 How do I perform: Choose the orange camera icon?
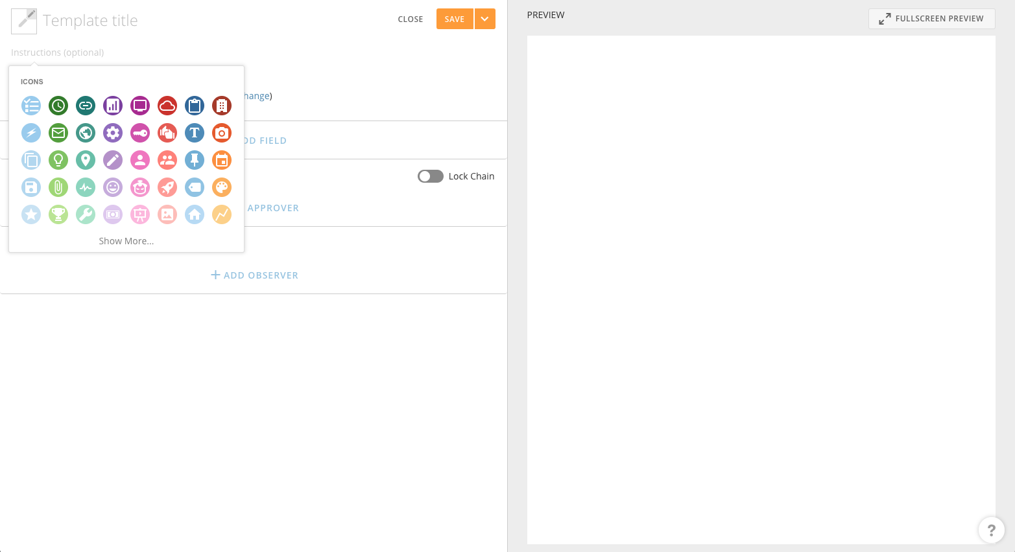[x=222, y=133]
